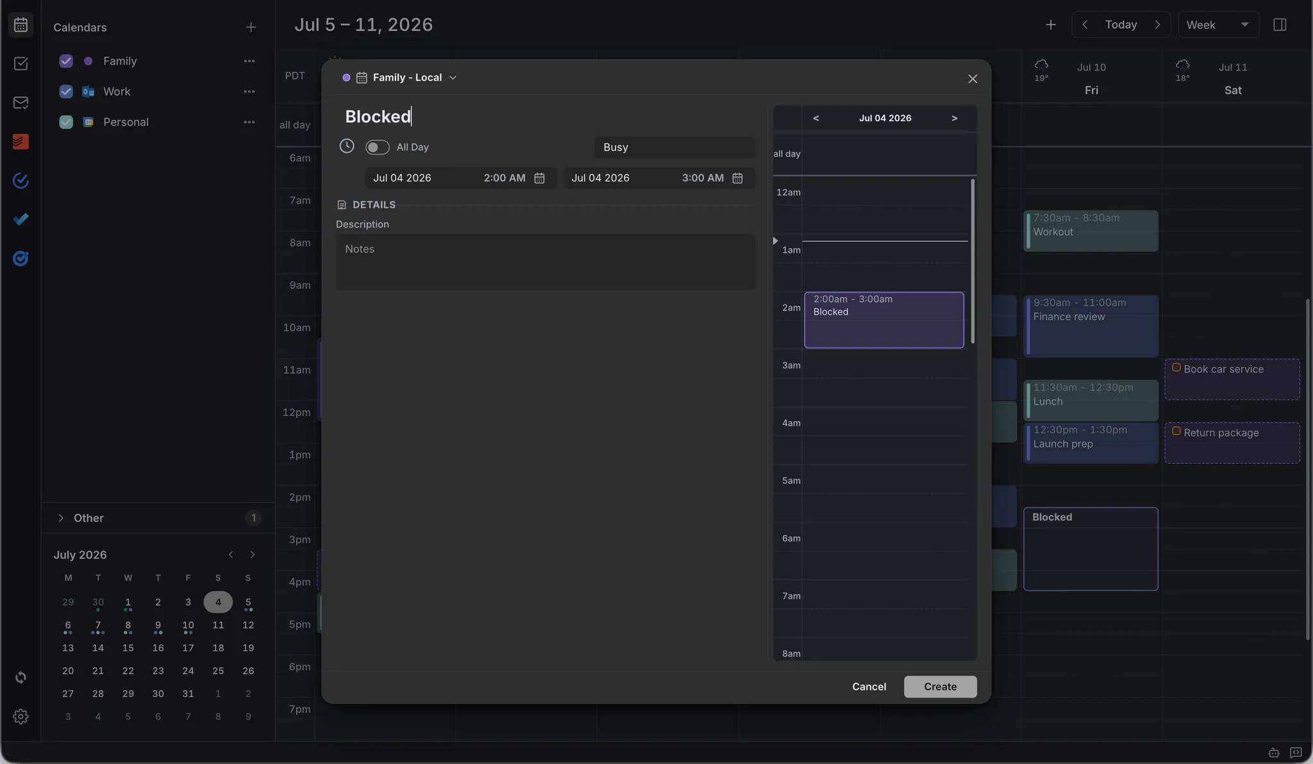
Task: Click Cancel in the event dialog
Action: pyautogui.click(x=869, y=686)
